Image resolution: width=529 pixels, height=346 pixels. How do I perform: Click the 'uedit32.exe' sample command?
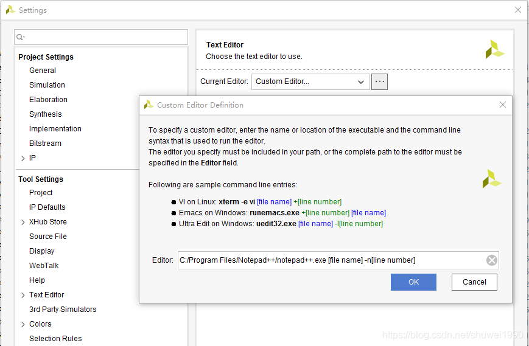click(276, 224)
